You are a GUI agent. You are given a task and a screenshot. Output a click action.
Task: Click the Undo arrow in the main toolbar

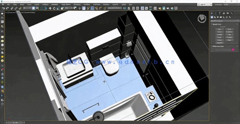[3, 8]
